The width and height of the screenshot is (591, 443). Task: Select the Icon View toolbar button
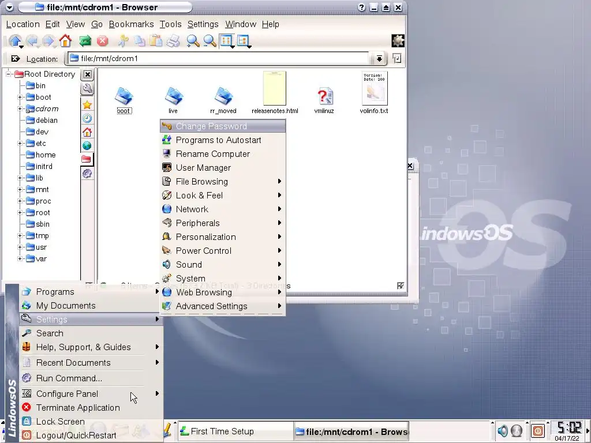pos(226,41)
